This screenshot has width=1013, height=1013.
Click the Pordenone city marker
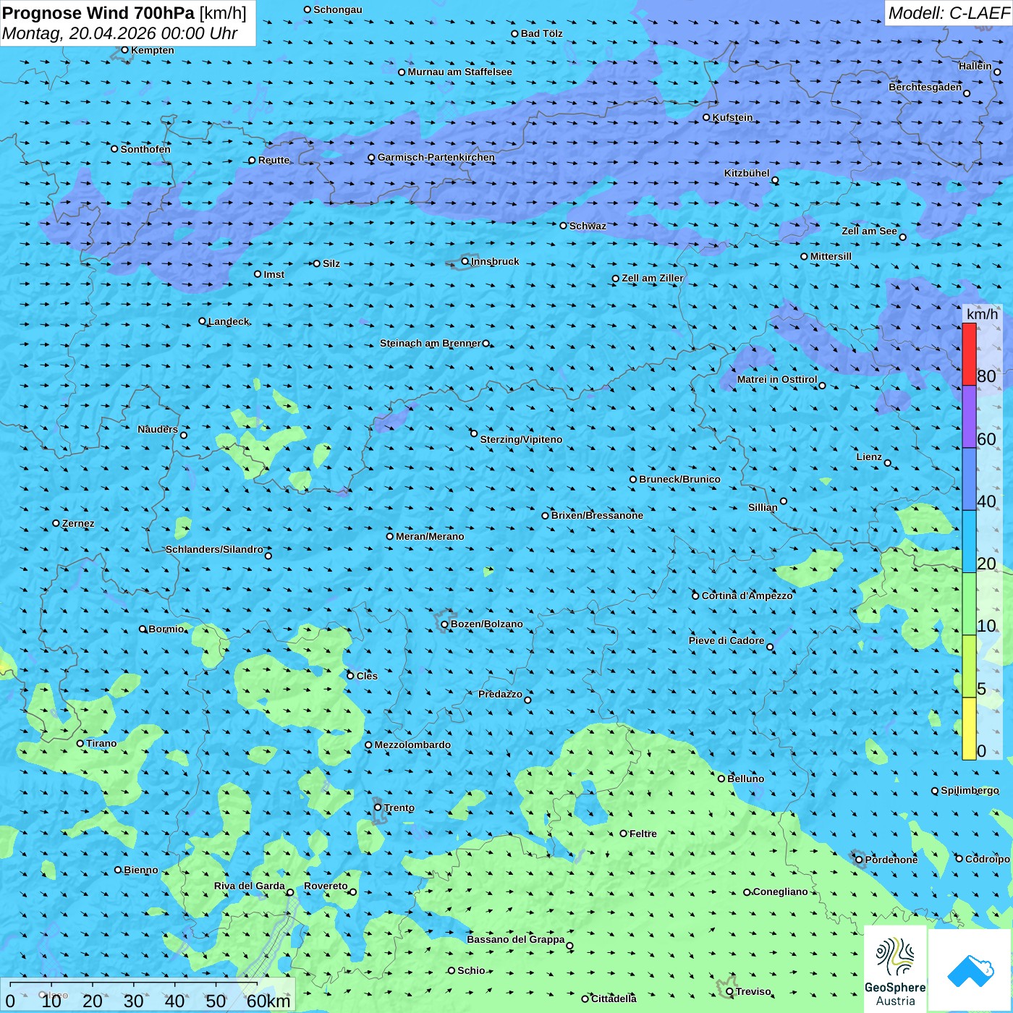(859, 860)
